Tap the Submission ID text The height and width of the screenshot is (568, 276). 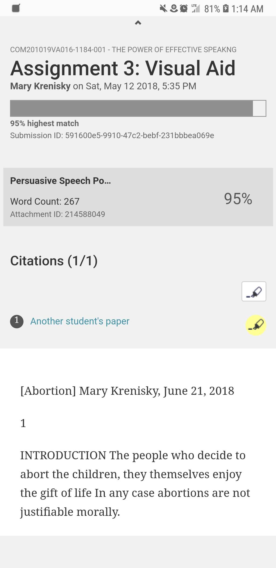click(112, 135)
